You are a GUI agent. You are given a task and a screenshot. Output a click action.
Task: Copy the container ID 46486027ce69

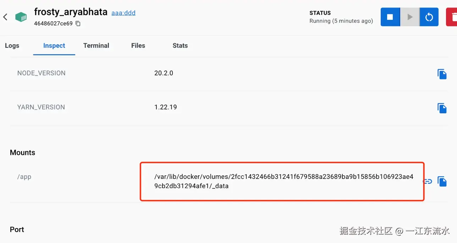click(x=78, y=24)
